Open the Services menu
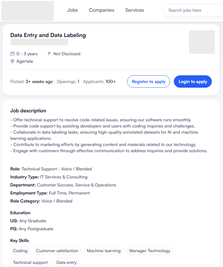This screenshot has height=267, width=223. click(x=135, y=10)
